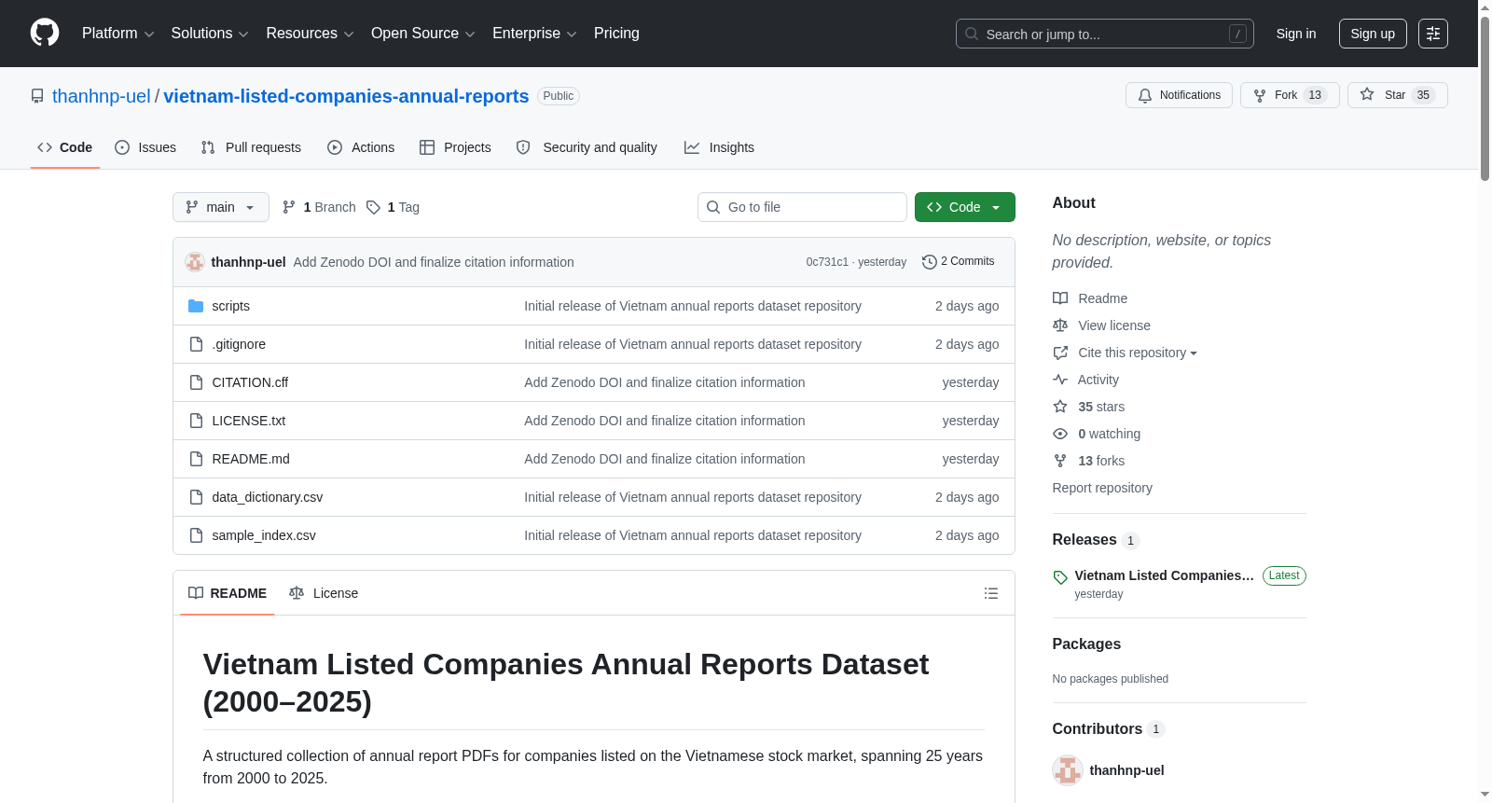Open the Issues tab
This screenshot has width=1492, height=803.
[145, 147]
